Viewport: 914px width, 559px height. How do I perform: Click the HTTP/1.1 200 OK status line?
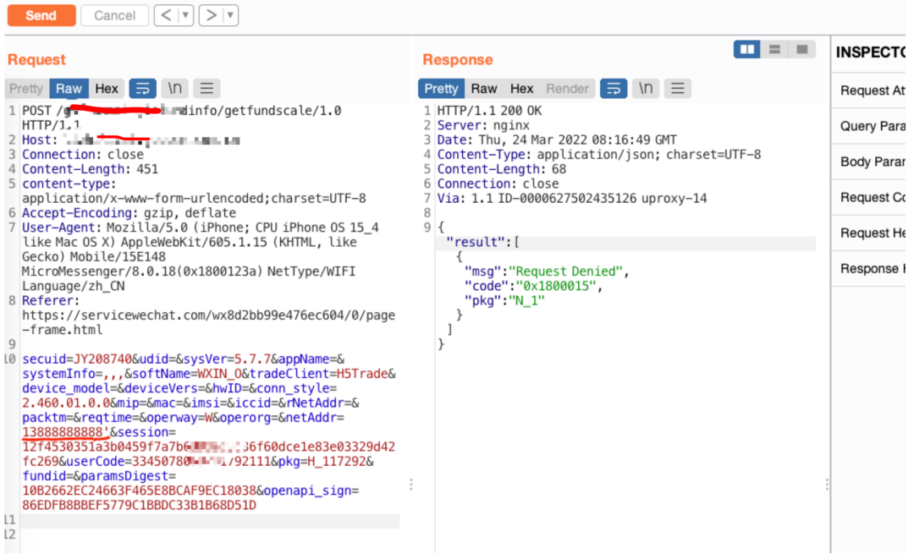pyautogui.click(x=490, y=111)
